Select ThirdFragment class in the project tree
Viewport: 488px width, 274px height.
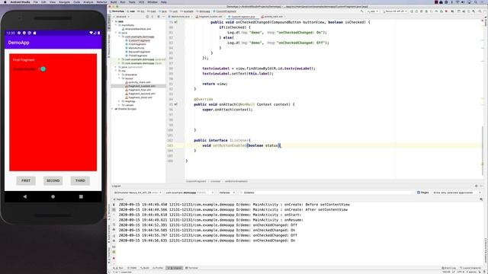tap(137, 56)
